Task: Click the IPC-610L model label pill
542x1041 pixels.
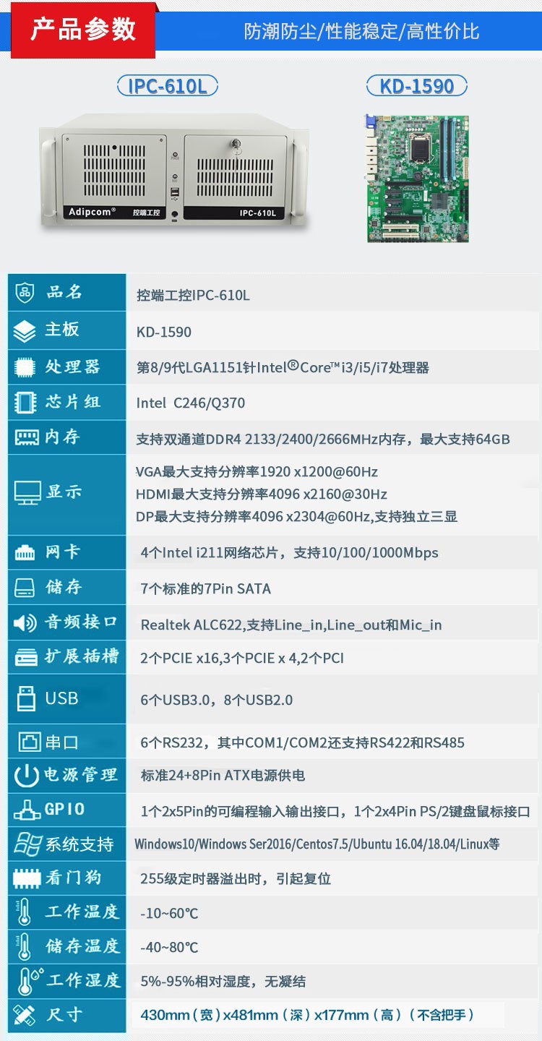Action: click(x=168, y=87)
